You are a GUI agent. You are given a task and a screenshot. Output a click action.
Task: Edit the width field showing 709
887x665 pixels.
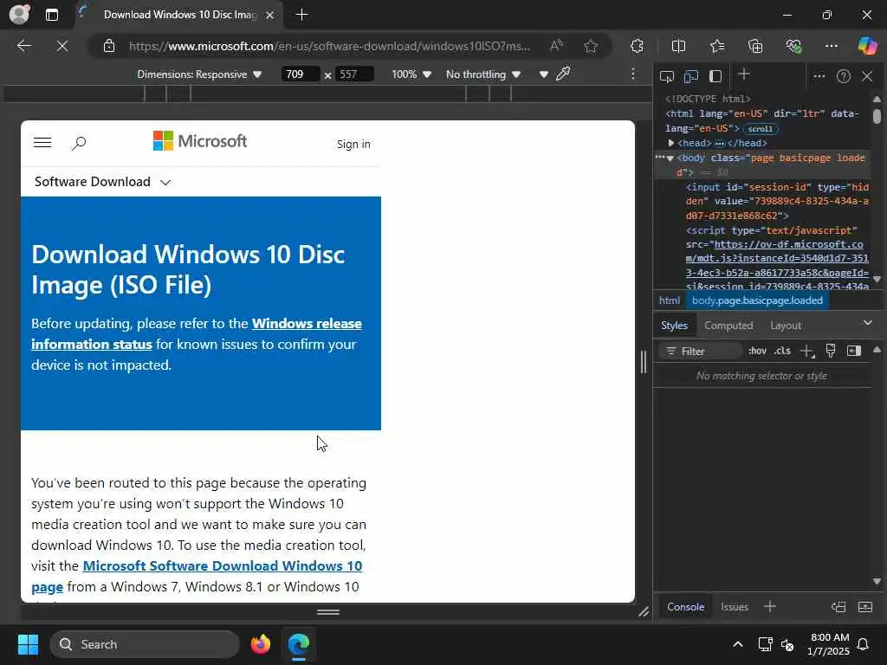coord(301,74)
